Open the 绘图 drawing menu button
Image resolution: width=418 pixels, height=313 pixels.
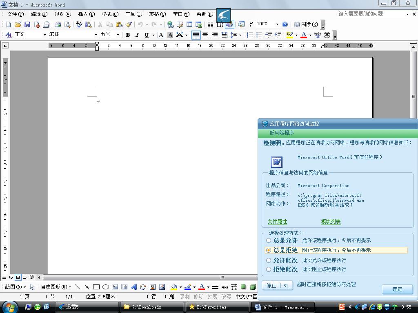point(15,287)
